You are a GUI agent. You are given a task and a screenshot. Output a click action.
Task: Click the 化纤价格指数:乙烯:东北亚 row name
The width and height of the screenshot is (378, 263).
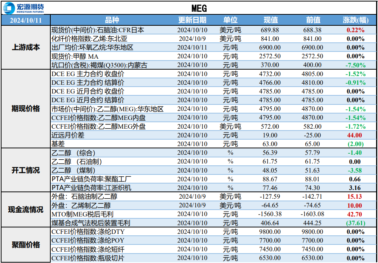tap(89, 39)
